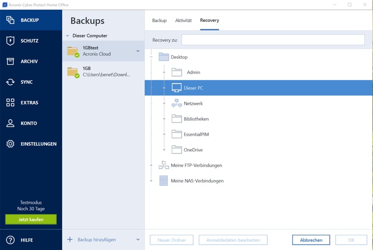
Task: Open the Einstellungen gear icon
Action: coord(10,144)
